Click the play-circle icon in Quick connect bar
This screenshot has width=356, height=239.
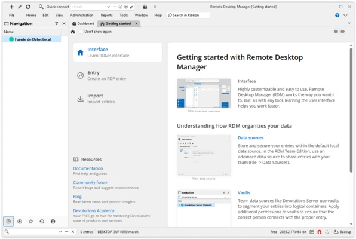pyautogui.click(x=126, y=7)
